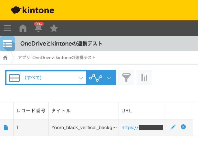198x145 pixels.
Task: Click the レコード番号 column header
Action: coord(31,111)
